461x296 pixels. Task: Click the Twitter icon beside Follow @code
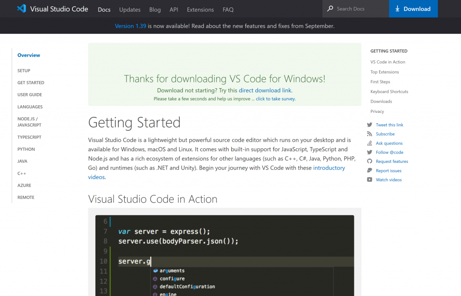[370, 152]
